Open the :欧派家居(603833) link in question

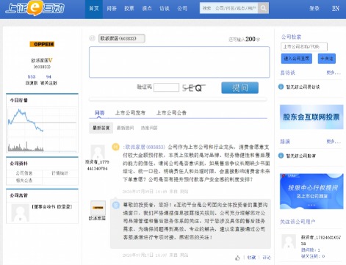145,147
